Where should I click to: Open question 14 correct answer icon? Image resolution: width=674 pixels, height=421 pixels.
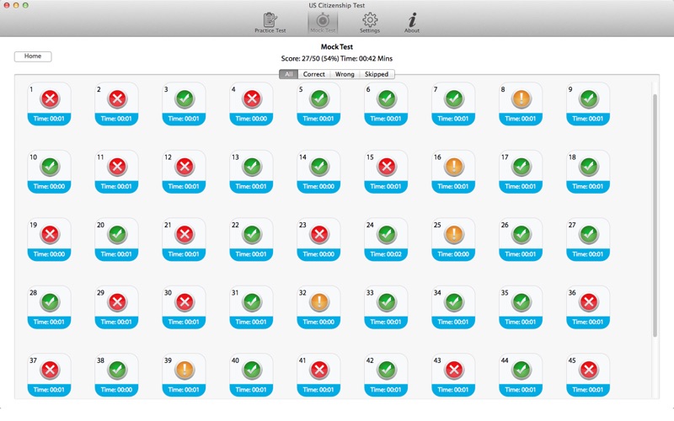point(319,167)
